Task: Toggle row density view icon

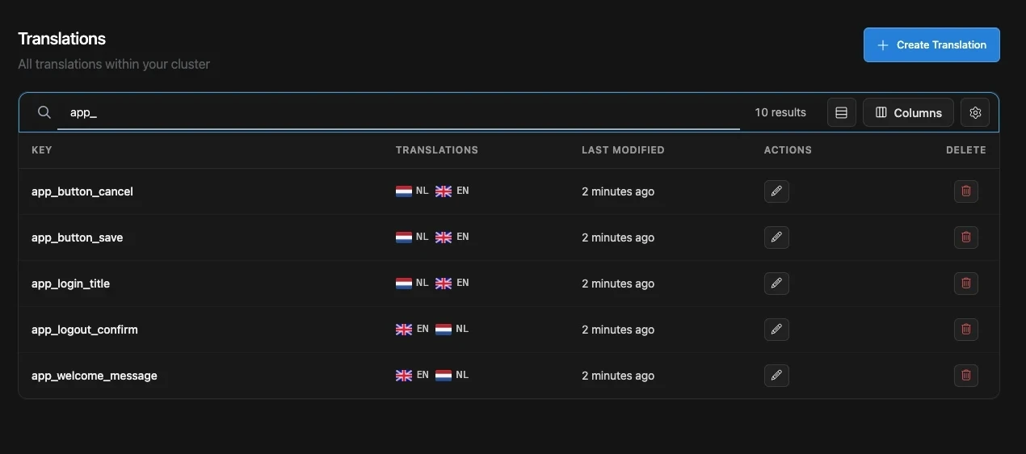Action: pos(841,112)
